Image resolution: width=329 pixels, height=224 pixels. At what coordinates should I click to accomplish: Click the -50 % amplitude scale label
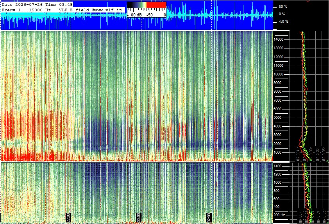(283, 22)
